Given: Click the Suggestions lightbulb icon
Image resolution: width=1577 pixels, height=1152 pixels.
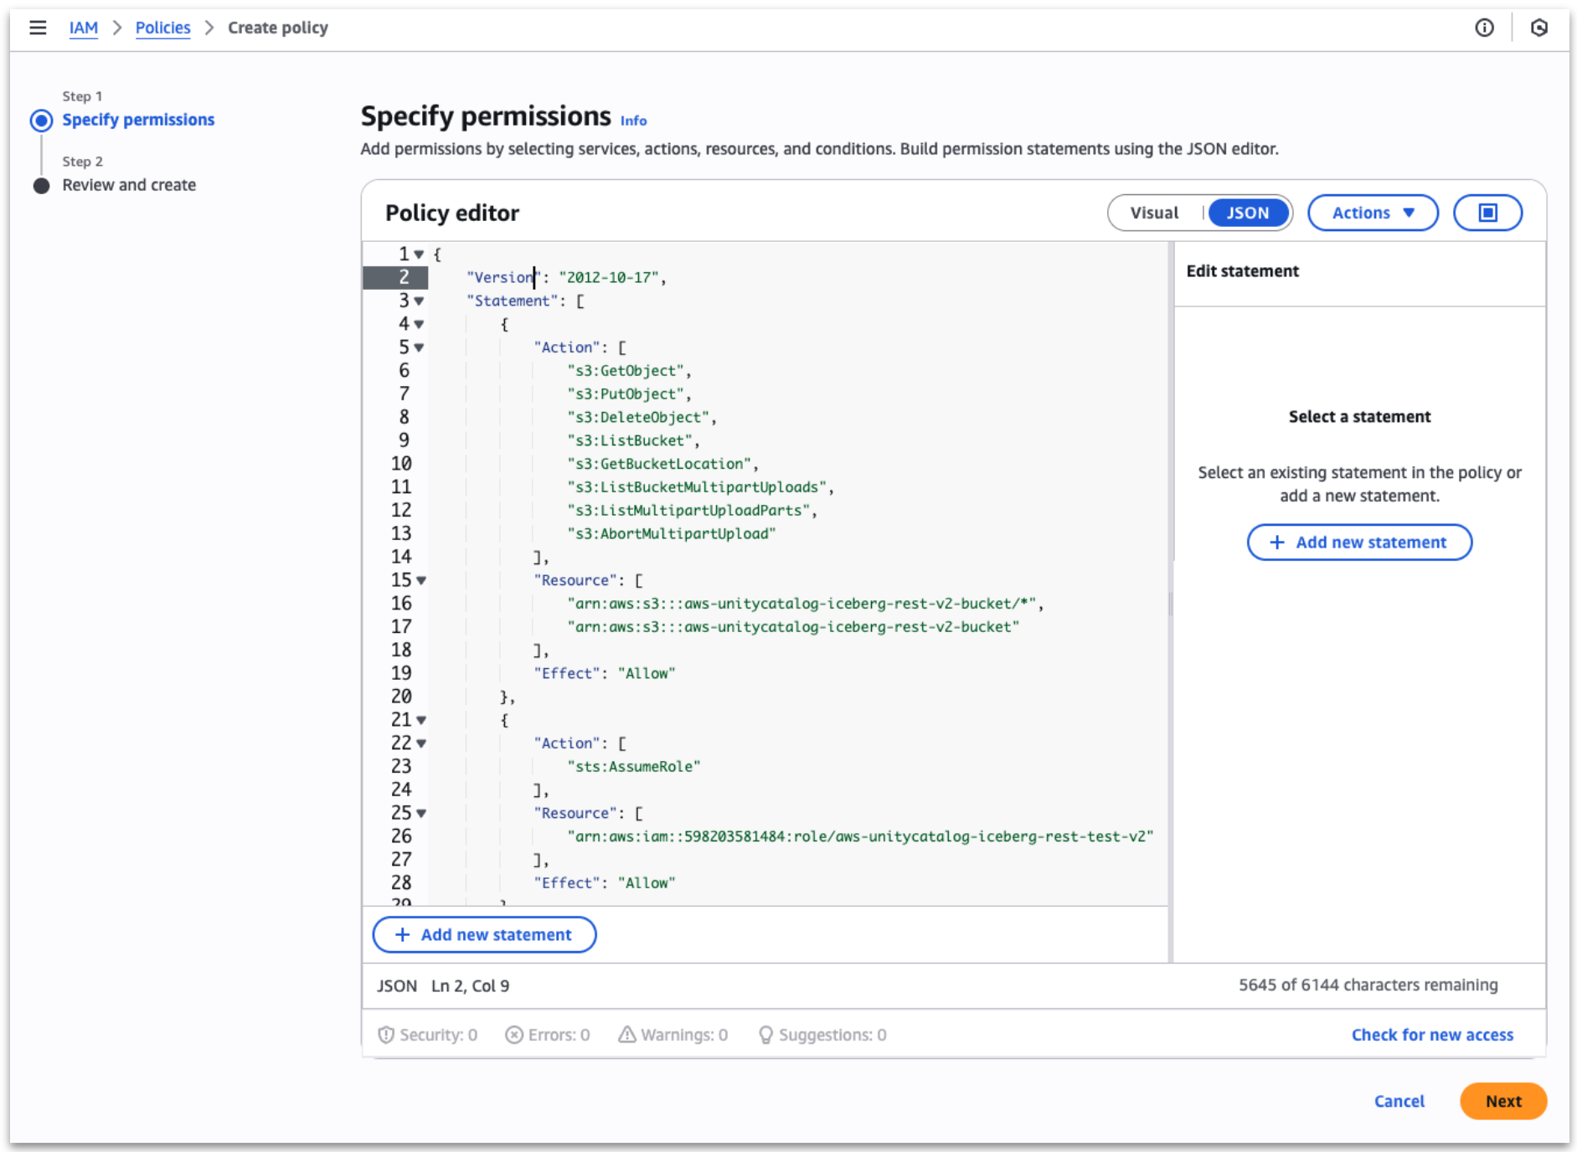Looking at the screenshot, I should tap(765, 1034).
